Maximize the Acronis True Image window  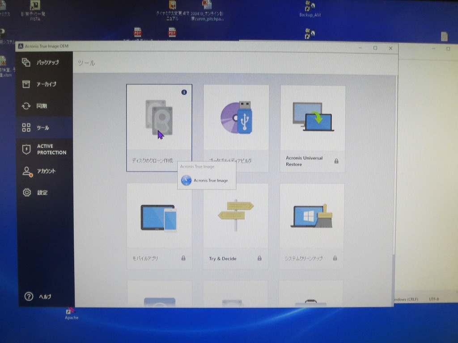coord(375,48)
